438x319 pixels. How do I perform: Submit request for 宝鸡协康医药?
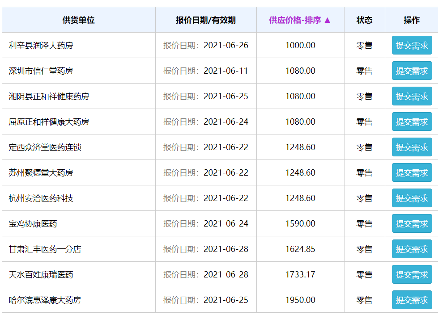click(412, 224)
